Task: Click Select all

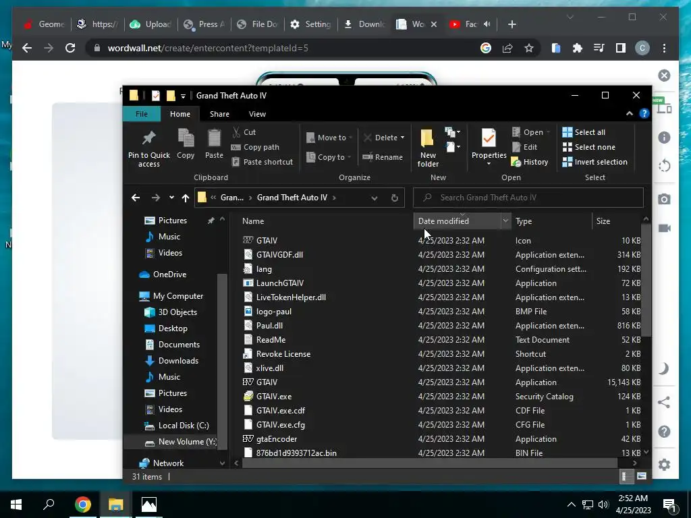Action: point(584,132)
